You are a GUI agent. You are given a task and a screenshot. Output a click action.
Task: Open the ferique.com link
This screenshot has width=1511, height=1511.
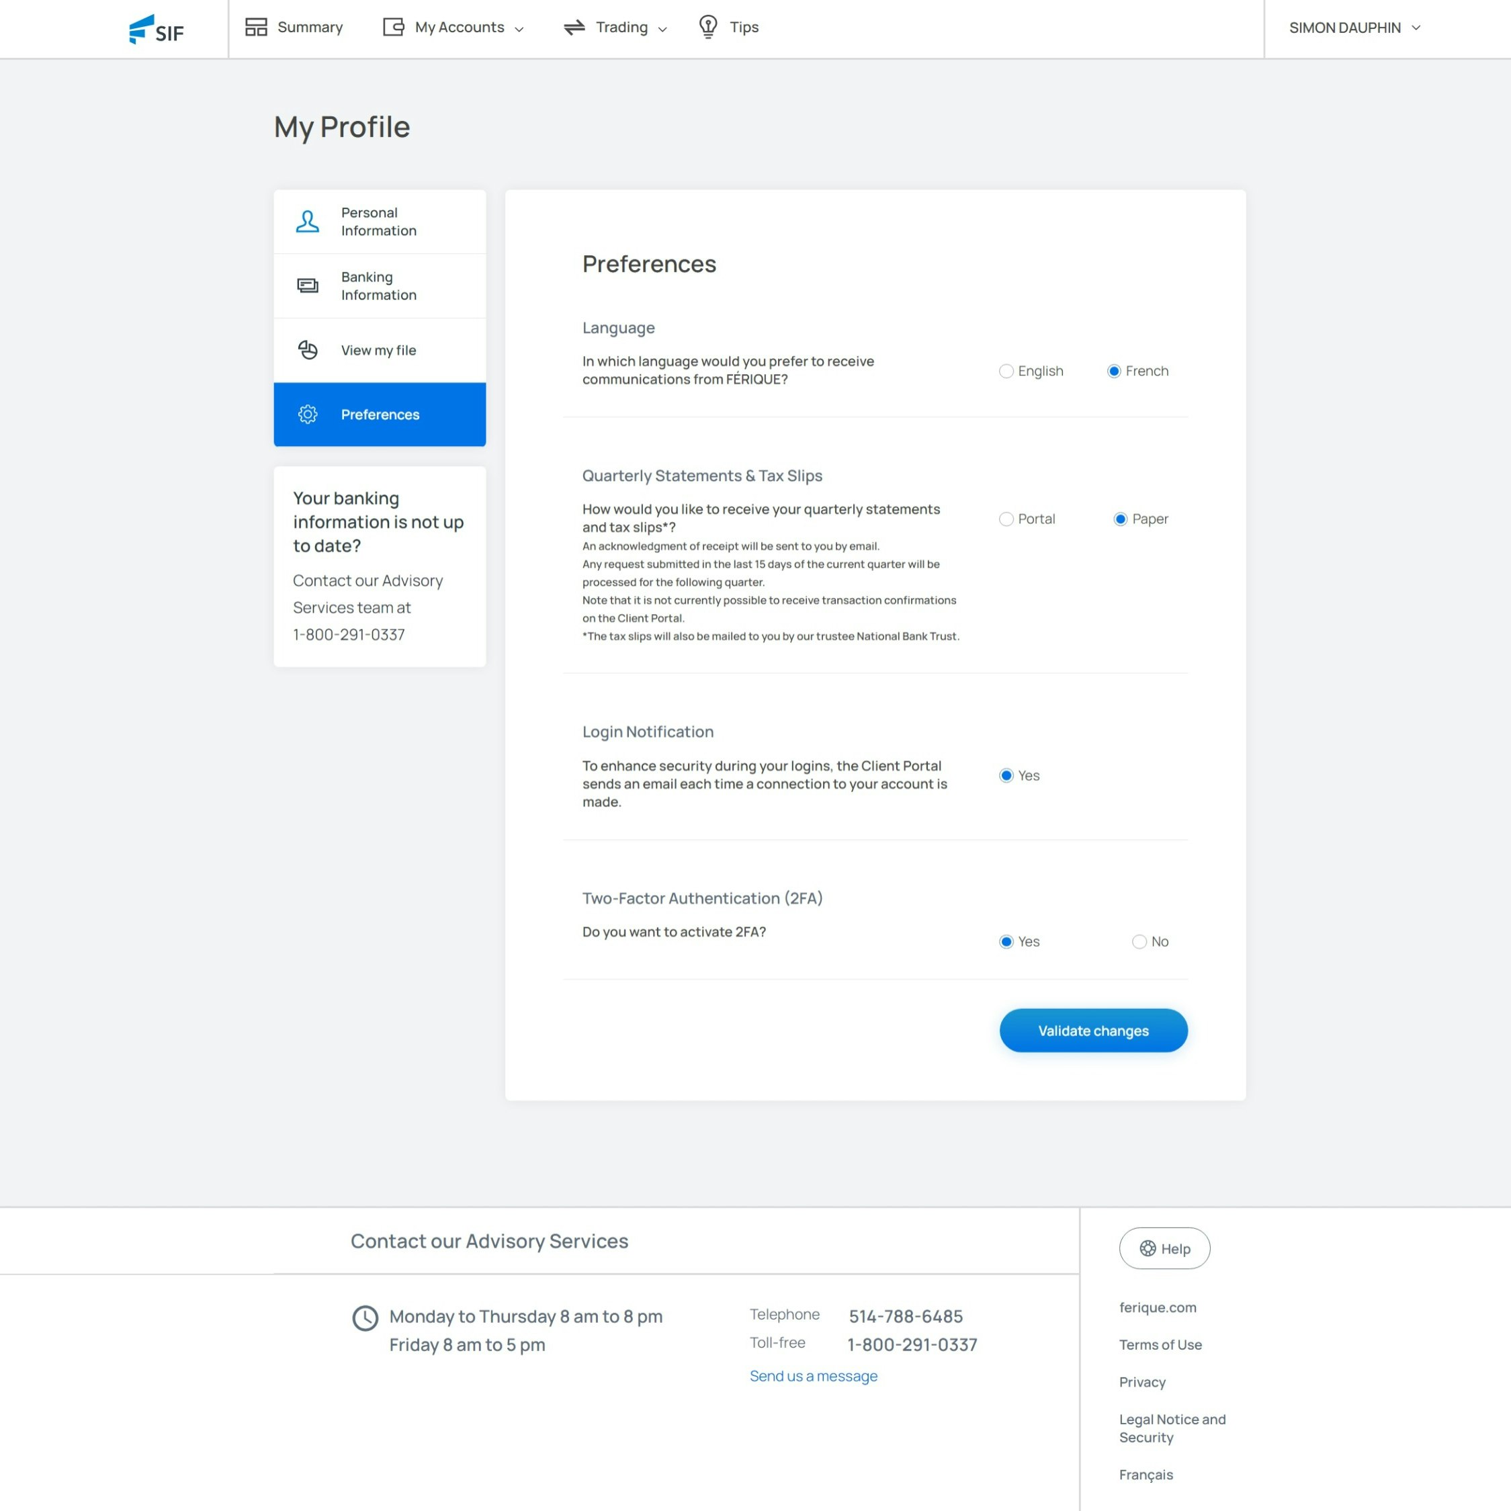coord(1158,1307)
